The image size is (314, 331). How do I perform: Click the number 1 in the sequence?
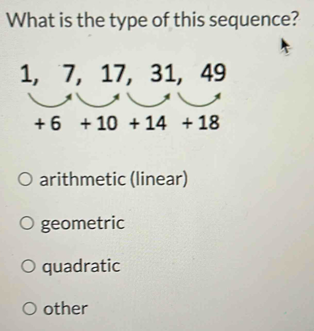tap(27, 73)
